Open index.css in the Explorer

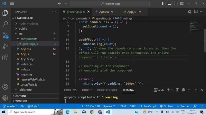click(26, 64)
